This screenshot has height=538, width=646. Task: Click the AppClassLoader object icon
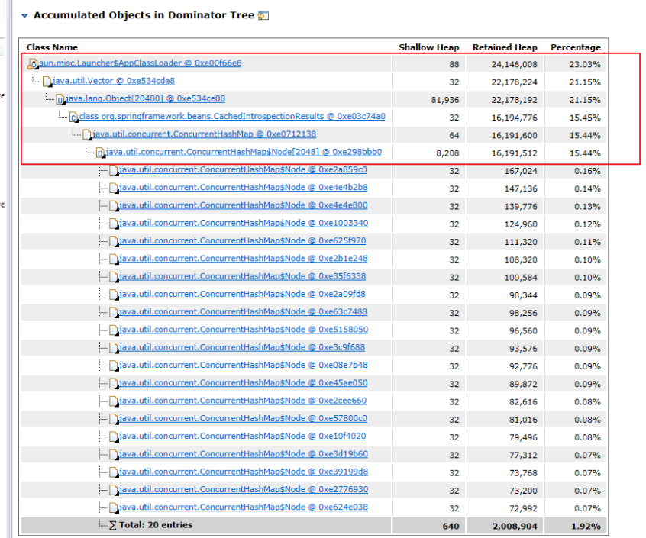33,64
